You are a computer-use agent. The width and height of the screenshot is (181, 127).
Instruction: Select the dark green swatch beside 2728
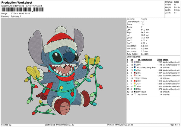point(135,89)
